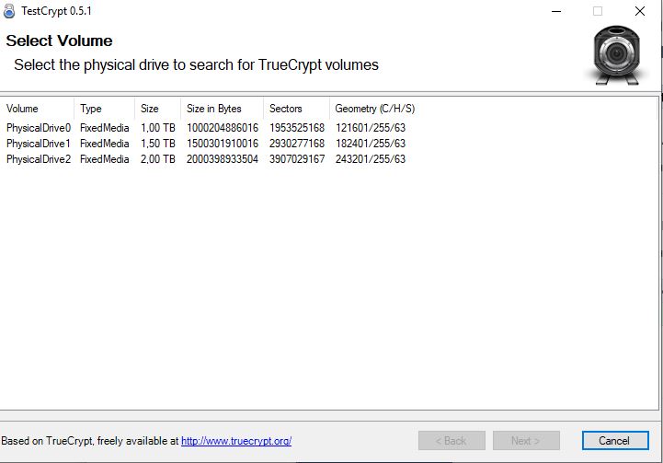
Task: Minimize the TestCrypt window
Action: coord(556,11)
